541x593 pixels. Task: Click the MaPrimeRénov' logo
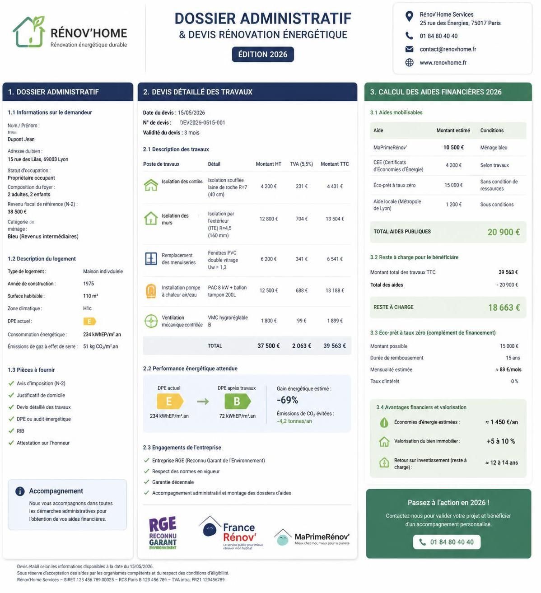[312, 537]
